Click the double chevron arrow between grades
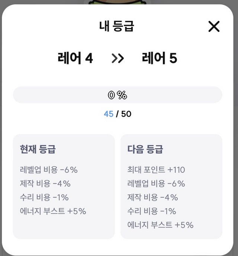The width and height of the screenshot is (238, 256). (118, 58)
